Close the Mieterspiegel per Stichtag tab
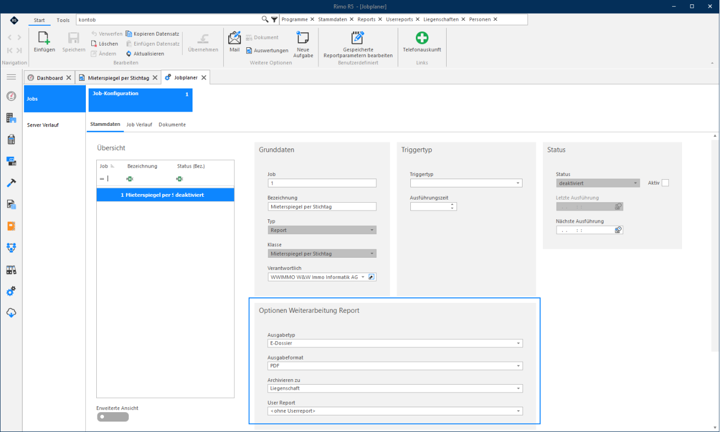This screenshot has width=720, height=432. [x=155, y=78]
